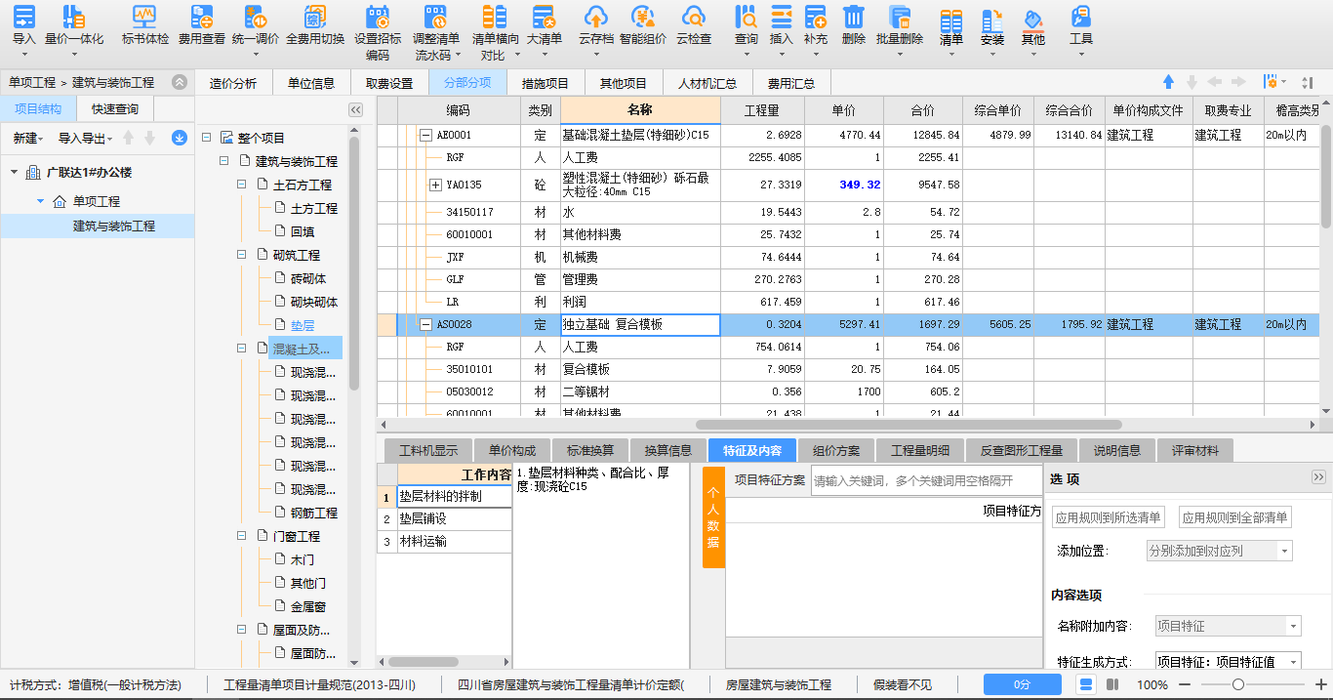The width and height of the screenshot is (1333, 700).
Task: Select 广联达1#办公楼 project node
Action: [x=89, y=173]
